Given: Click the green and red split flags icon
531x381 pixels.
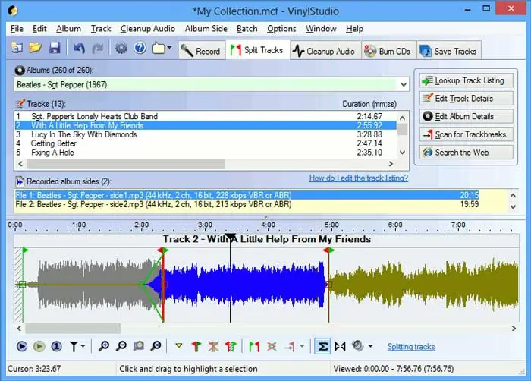Looking at the screenshot, I should (x=254, y=346).
